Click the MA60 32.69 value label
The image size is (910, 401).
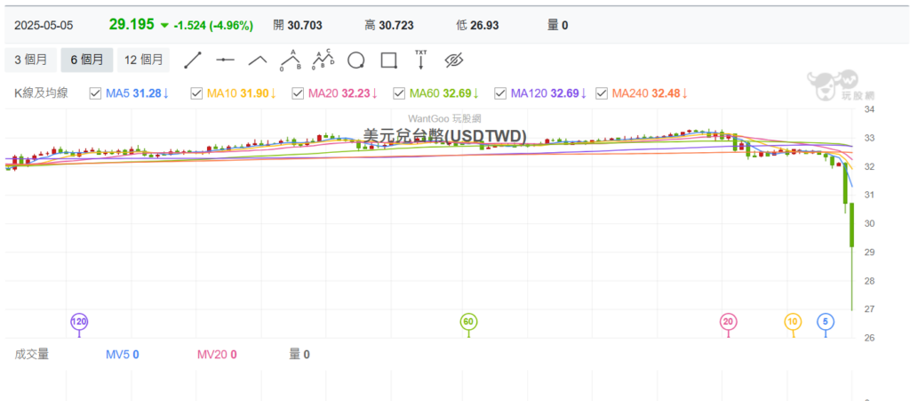click(444, 93)
